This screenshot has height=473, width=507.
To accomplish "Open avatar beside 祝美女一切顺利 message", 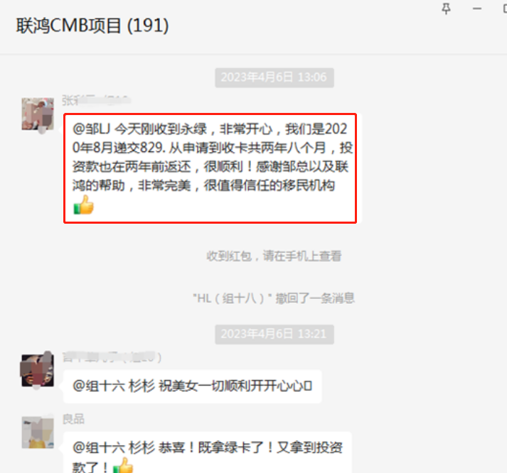I will click(x=38, y=370).
